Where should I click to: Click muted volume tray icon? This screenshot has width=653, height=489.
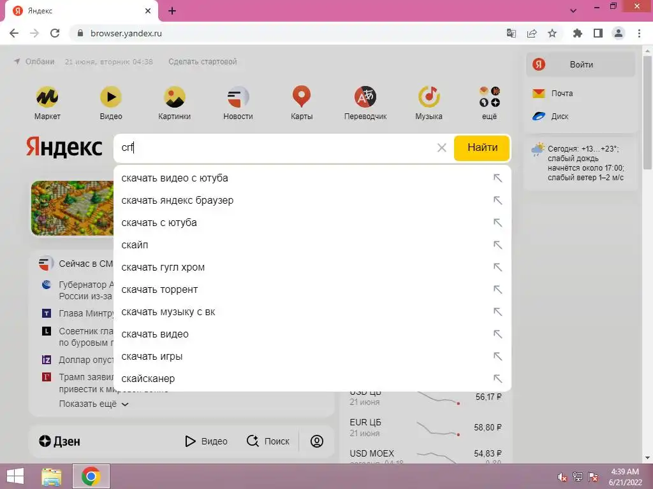coord(562,477)
